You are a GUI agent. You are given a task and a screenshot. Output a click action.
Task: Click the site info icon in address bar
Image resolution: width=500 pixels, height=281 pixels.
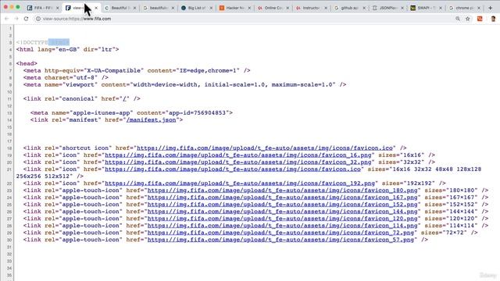pos(38,19)
